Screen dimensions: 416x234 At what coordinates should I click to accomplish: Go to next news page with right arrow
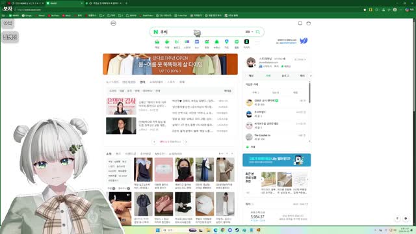186,142
